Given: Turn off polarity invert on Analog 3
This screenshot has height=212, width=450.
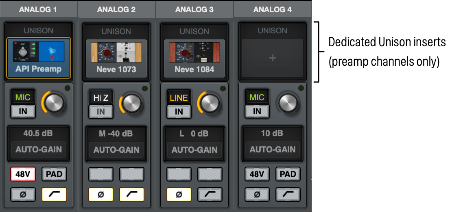Looking at the screenshot, I should (179, 195).
